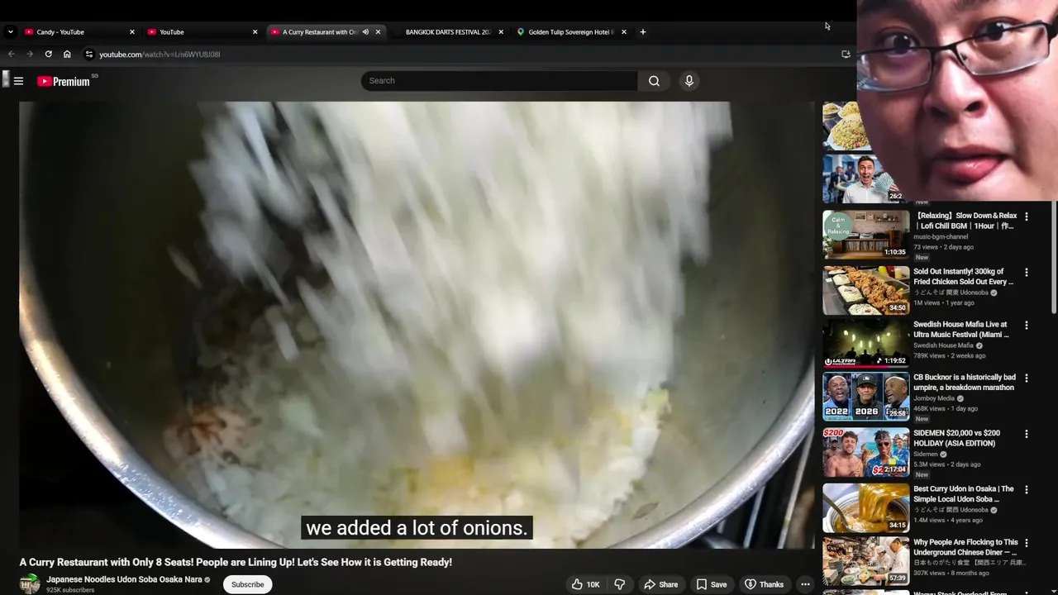Close the second YouTube tab
This screenshot has width=1058, height=595.
[255, 32]
